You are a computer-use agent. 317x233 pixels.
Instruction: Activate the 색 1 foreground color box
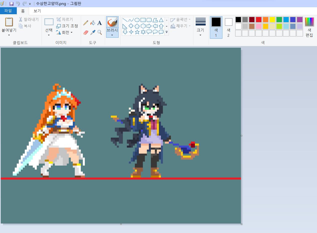(x=216, y=27)
